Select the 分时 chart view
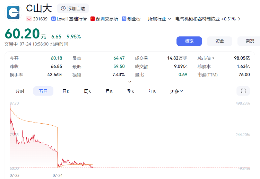 [x=20, y=91]
